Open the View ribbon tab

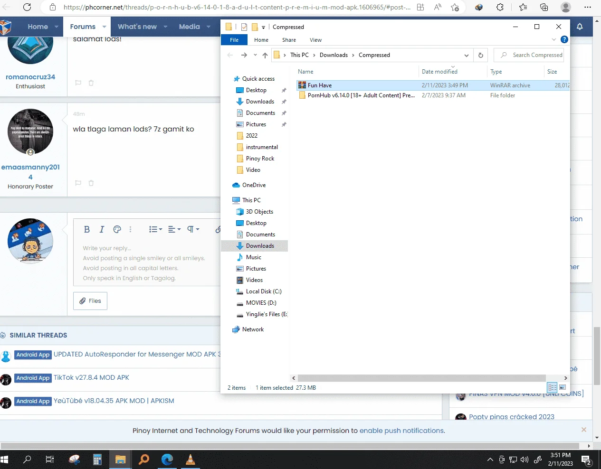point(315,40)
